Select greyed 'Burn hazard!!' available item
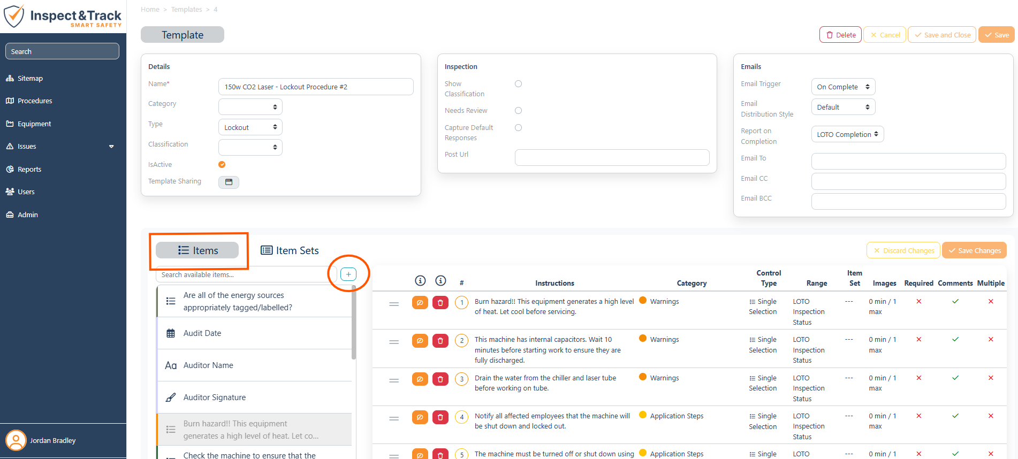The image size is (1018, 459). pyautogui.click(x=254, y=430)
